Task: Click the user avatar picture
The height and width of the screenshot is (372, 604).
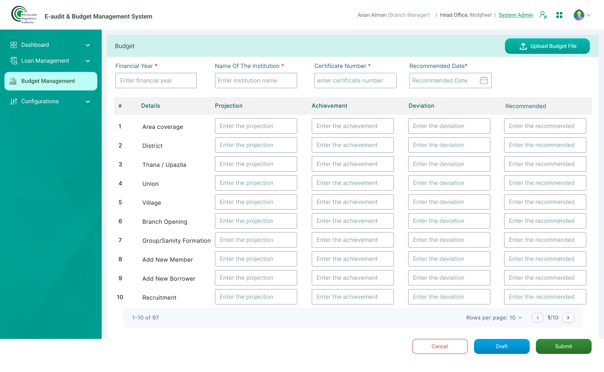Action: pos(579,15)
